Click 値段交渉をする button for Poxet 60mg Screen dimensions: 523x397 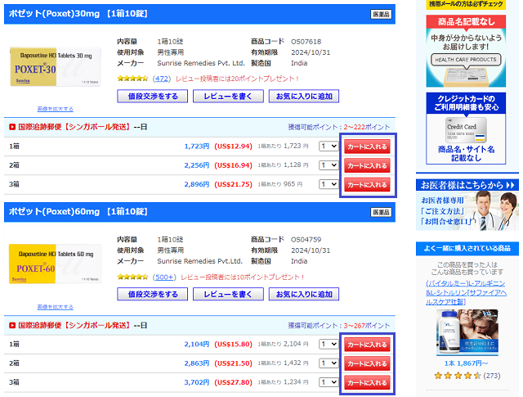(153, 294)
